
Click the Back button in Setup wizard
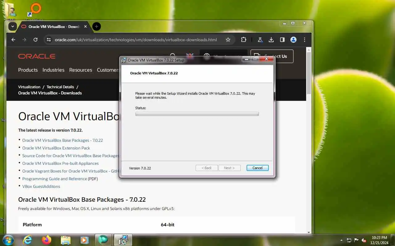point(207,168)
